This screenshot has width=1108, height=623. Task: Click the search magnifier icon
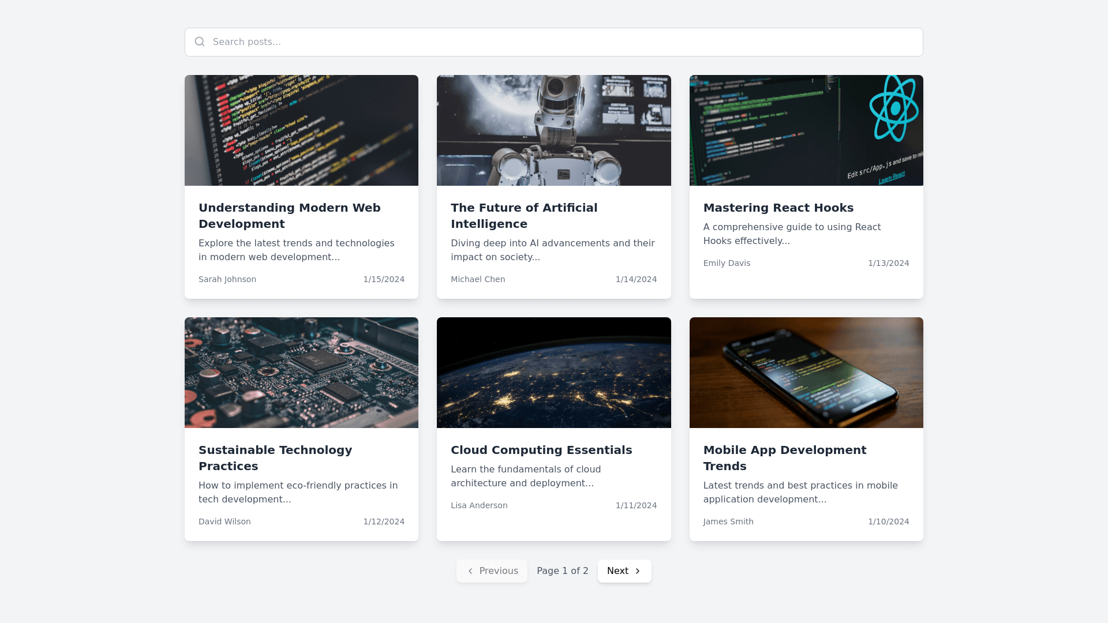200,42
